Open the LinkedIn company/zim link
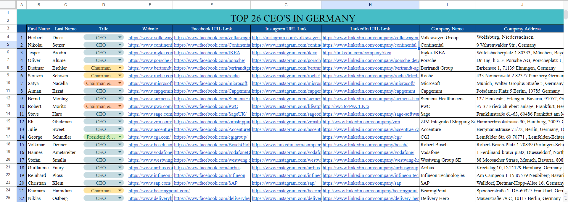This screenshot has height=202, width=568. 361,122
